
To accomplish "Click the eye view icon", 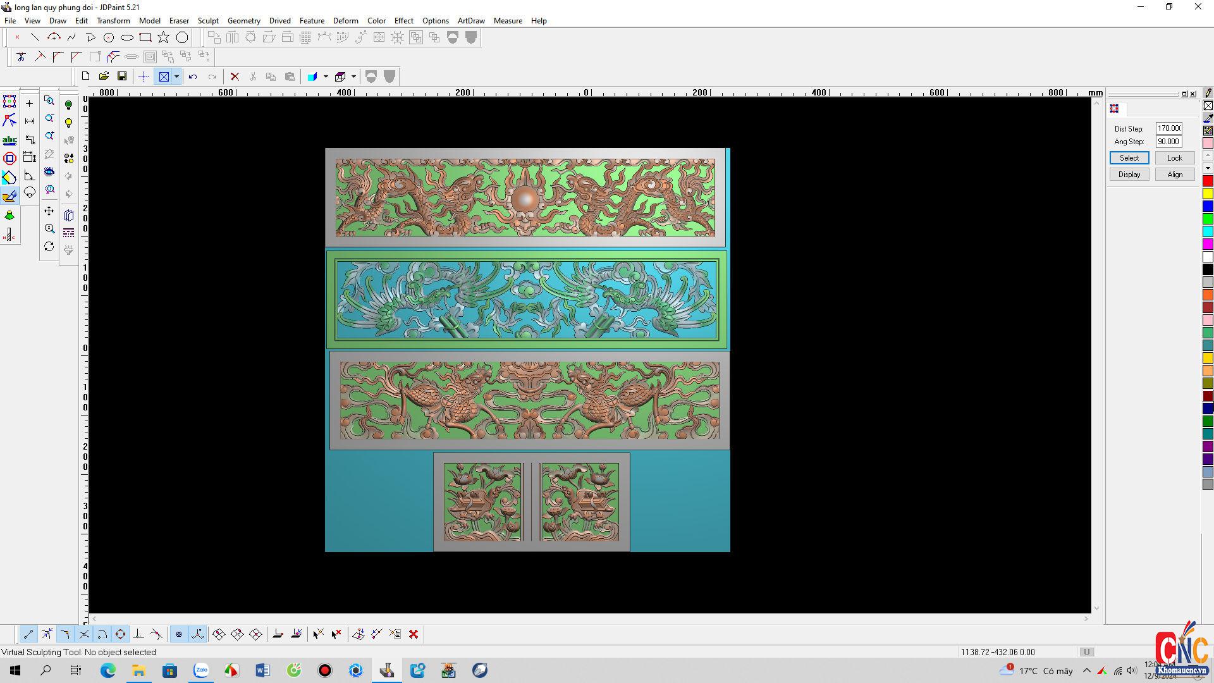I will [x=49, y=171].
